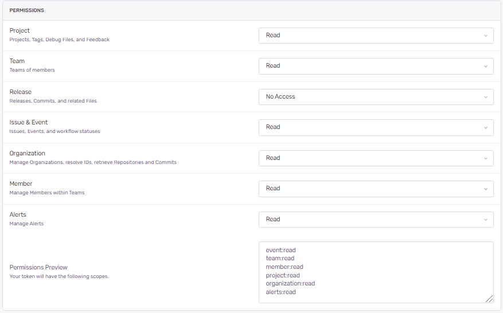Open the Release No Access dropdown
The width and height of the screenshot is (503, 313).
pyautogui.click(x=376, y=97)
